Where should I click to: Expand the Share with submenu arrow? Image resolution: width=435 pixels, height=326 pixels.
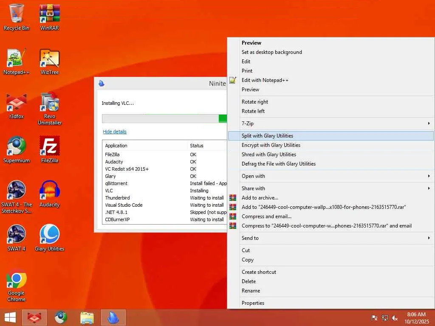(429, 188)
